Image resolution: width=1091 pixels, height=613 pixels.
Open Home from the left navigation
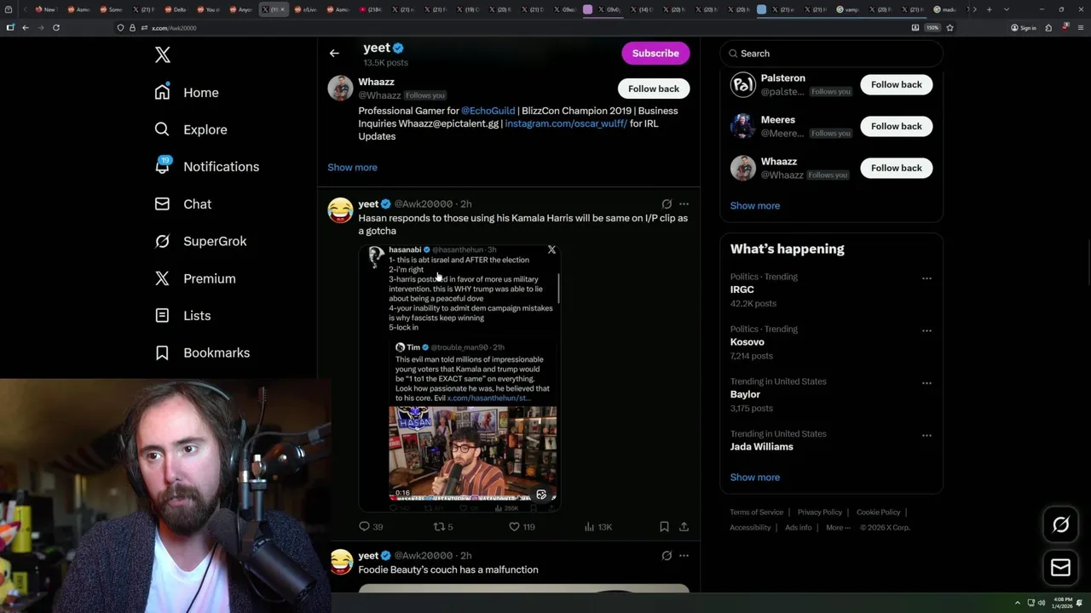point(188,92)
